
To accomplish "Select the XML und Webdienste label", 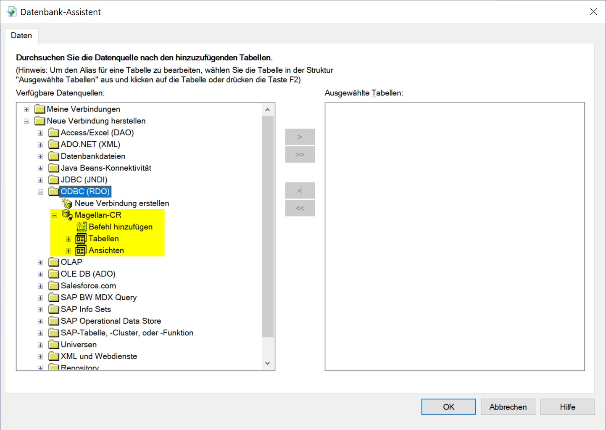I will coord(99,356).
